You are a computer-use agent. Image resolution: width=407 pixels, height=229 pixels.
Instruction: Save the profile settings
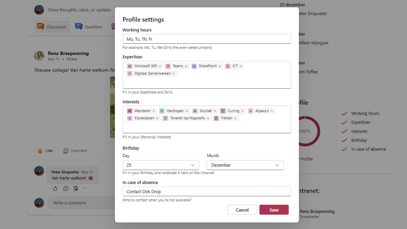(x=274, y=210)
